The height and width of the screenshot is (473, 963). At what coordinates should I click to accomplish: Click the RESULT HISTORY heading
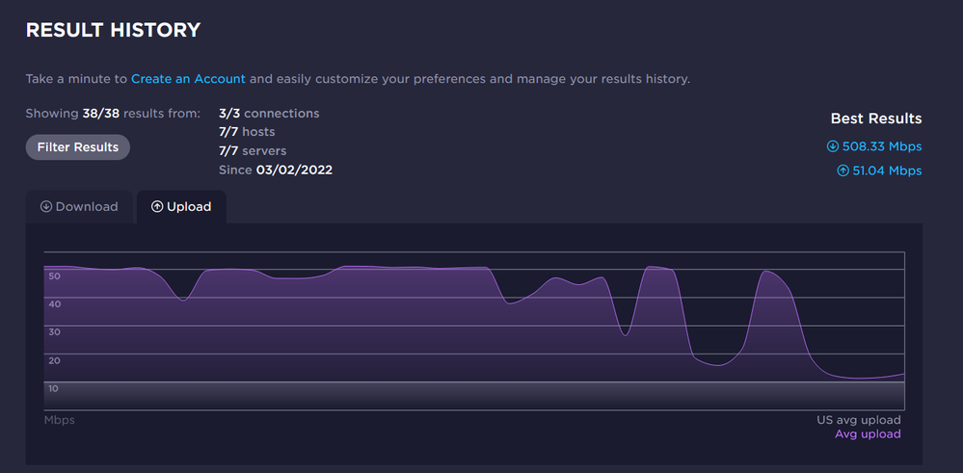coord(113,31)
